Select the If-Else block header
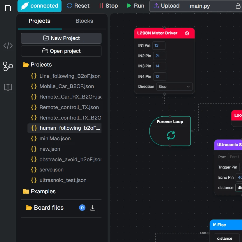This screenshot has height=242, width=242. pos(226,225)
